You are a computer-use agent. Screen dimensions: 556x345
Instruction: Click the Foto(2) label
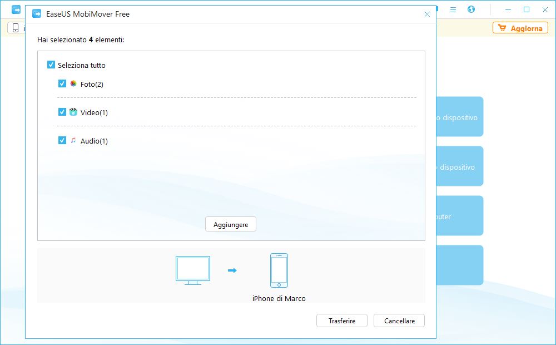coord(92,85)
